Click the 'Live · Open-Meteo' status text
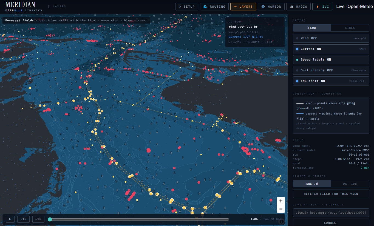The width and height of the screenshot is (374, 226). click(355, 7)
